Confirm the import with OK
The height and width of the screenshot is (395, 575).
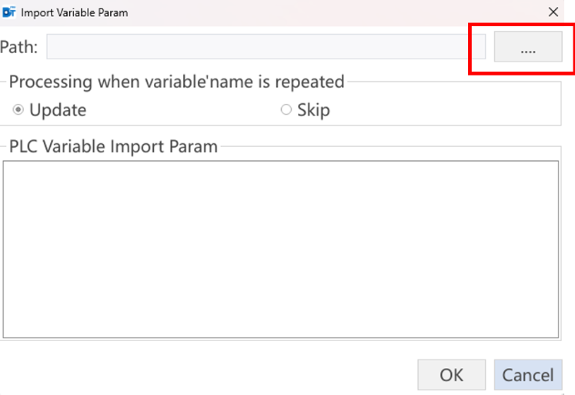pos(451,375)
